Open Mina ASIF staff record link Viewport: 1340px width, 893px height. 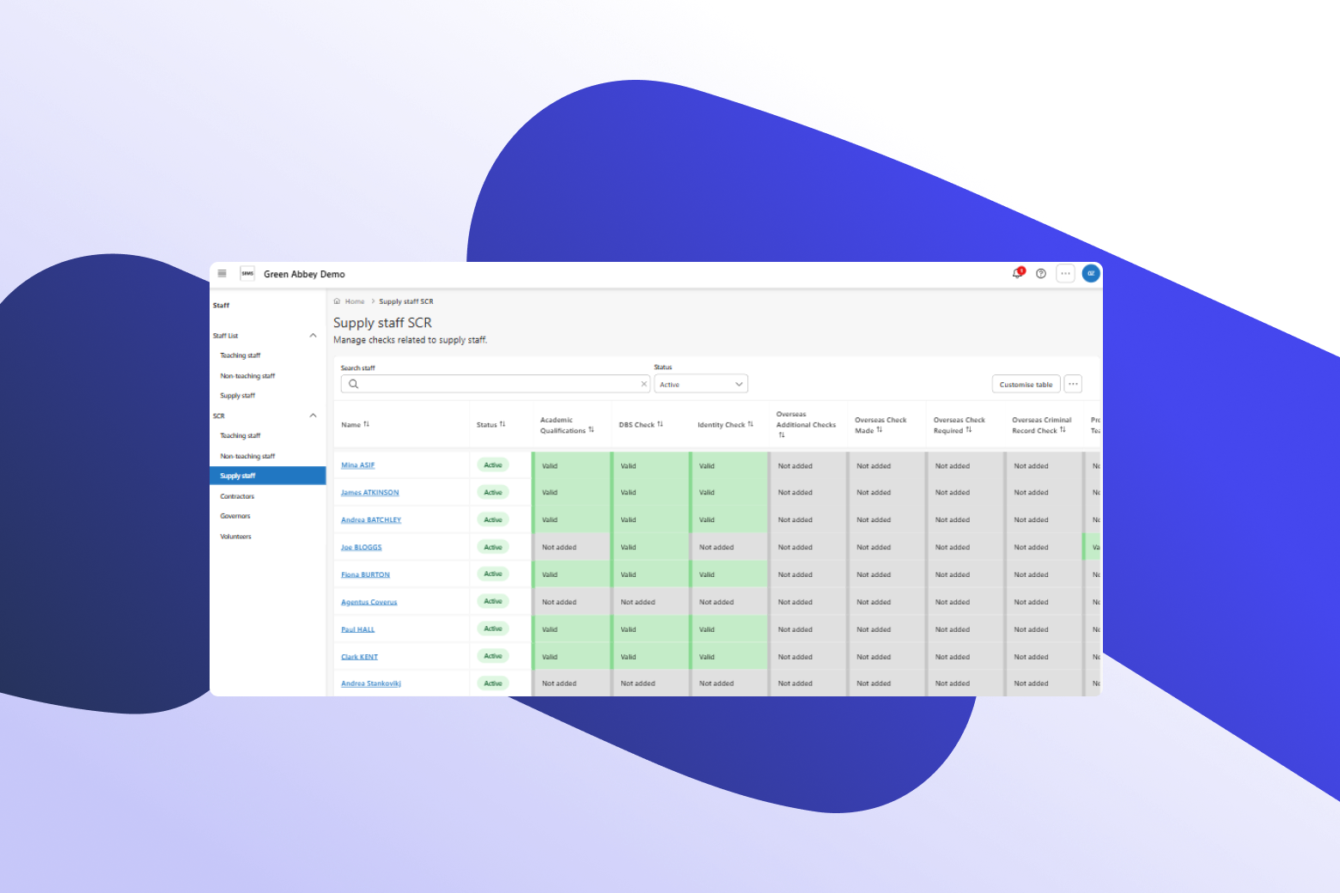(357, 465)
